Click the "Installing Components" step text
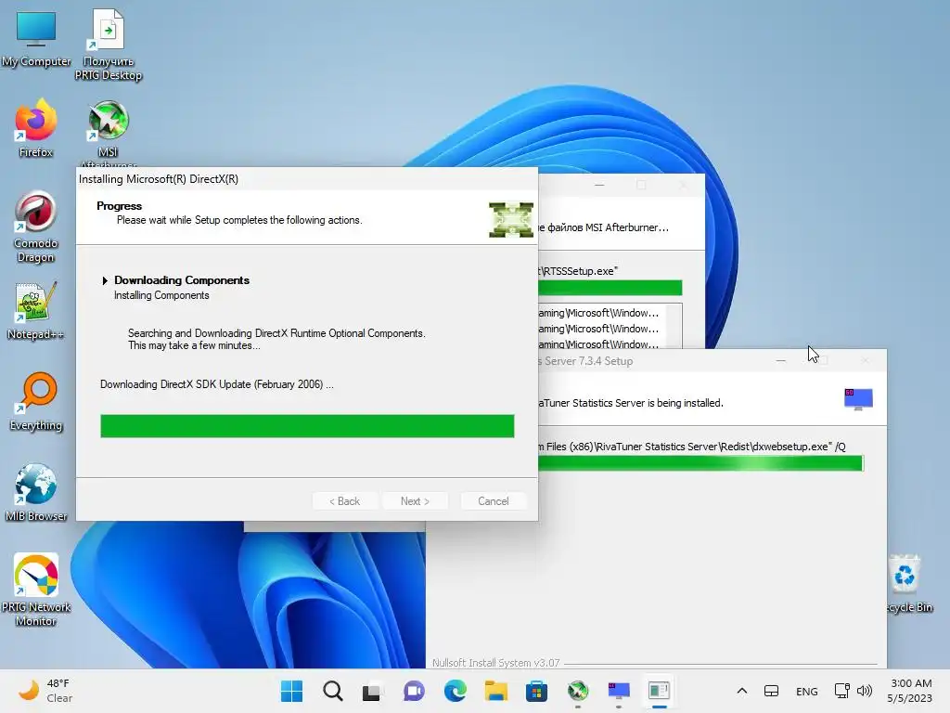The image size is (950, 713). (x=161, y=295)
